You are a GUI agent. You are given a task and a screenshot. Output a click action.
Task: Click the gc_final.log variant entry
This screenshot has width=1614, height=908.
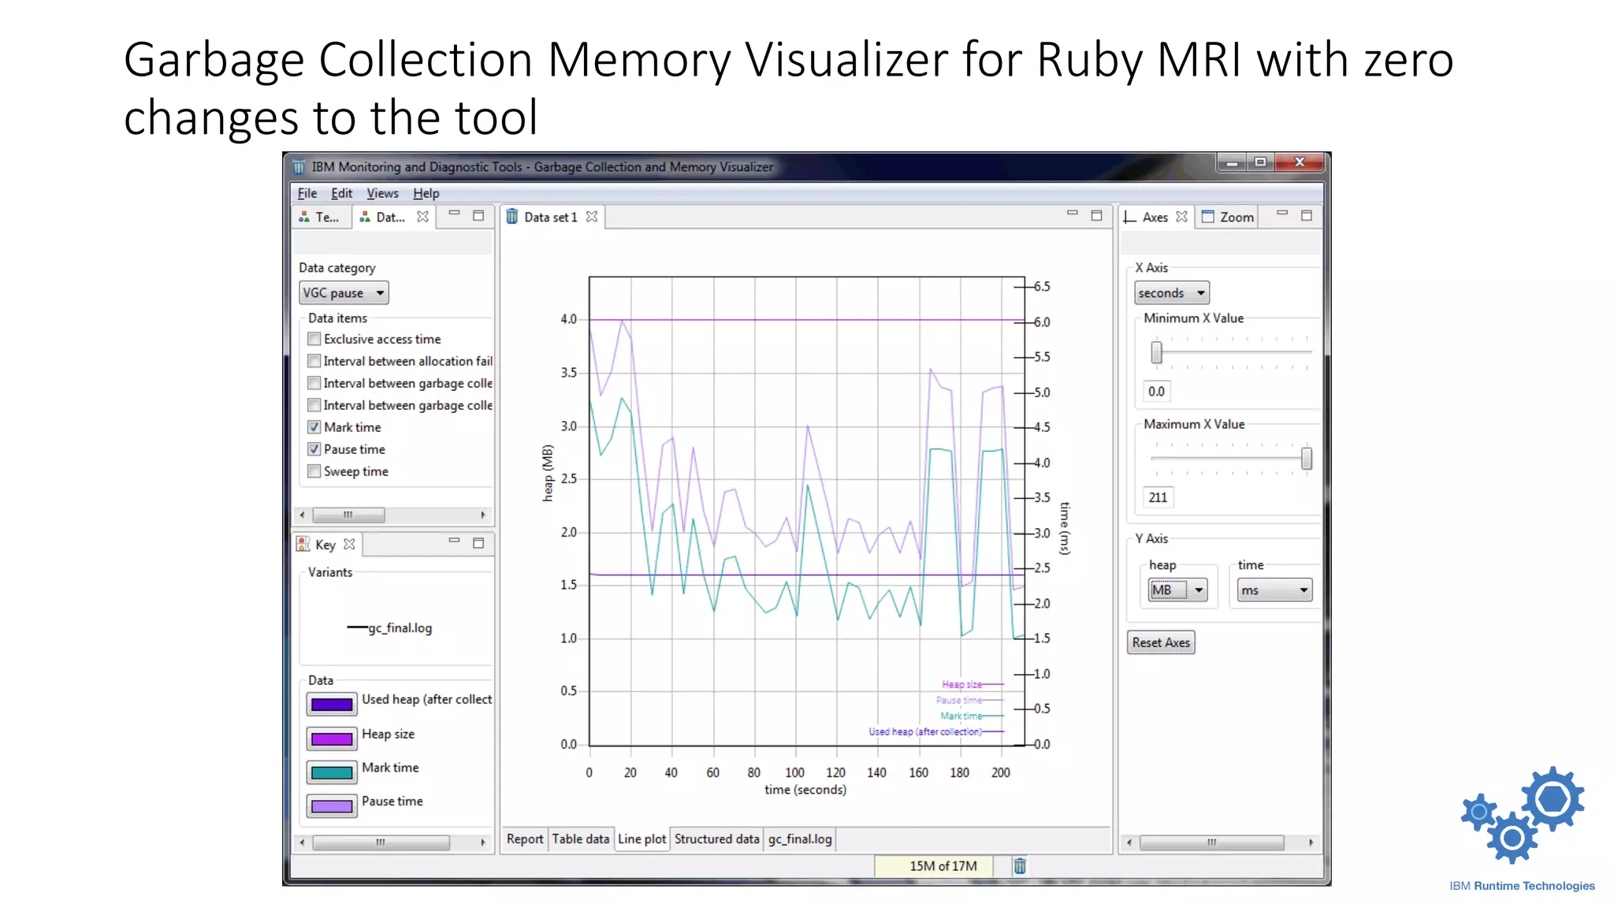(x=390, y=628)
